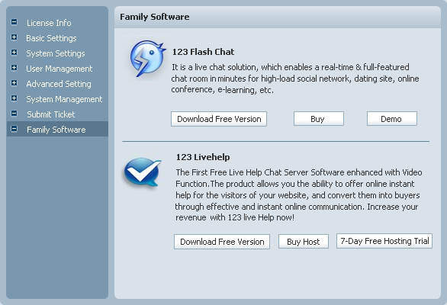Open the Submit Ticket menu item
This screenshot has width=447, height=305.
[x=51, y=114]
